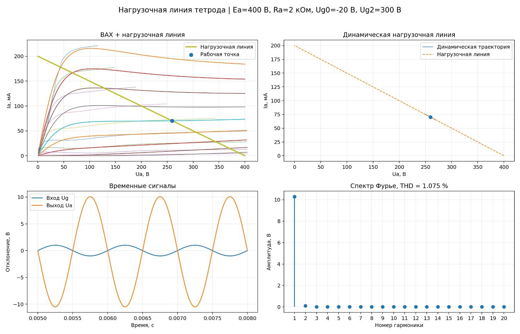Click the "Ua, В" axis label under the ВАХ plot
The image size is (520, 334).
click(142, 174)
